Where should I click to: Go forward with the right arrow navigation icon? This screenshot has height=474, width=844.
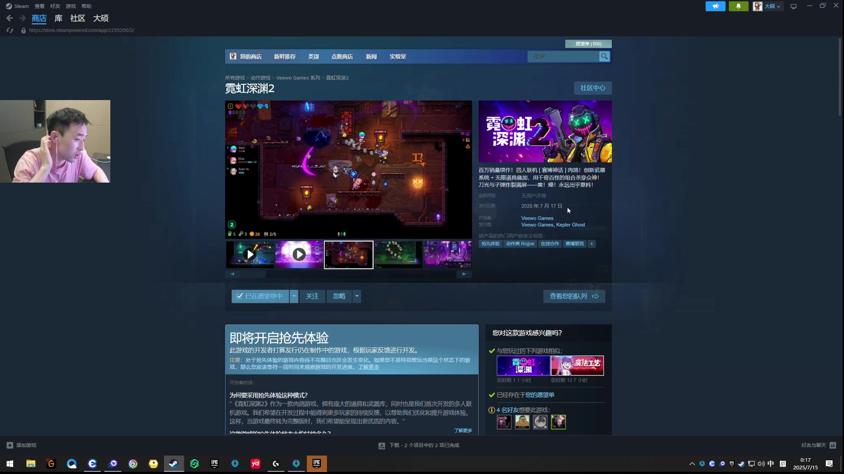tap(22, 18)
